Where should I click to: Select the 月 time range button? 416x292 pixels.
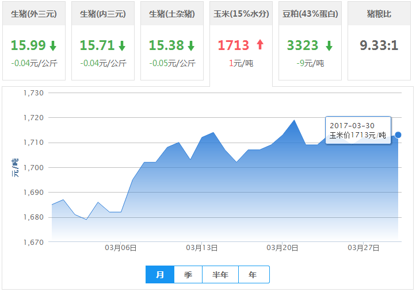coord(160,275)
